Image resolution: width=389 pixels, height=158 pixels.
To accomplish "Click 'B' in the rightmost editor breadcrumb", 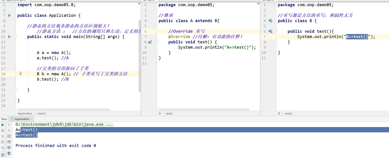I will (279, 113).
